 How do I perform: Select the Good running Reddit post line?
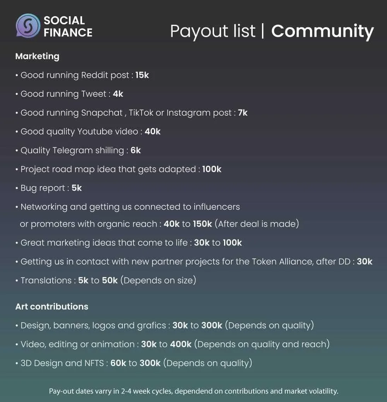point(82,75)
